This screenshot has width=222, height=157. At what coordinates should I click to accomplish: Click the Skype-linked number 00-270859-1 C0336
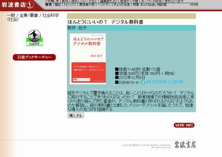(165, 82)
